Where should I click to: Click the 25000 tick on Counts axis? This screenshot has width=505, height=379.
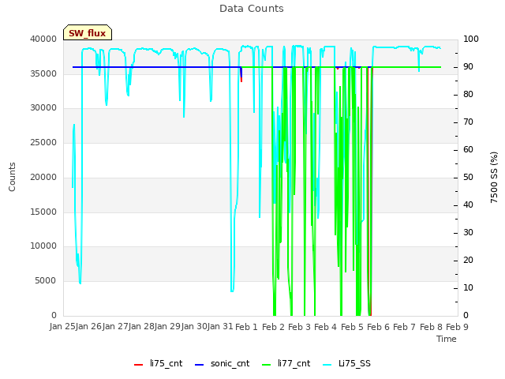tap(43, 142)
